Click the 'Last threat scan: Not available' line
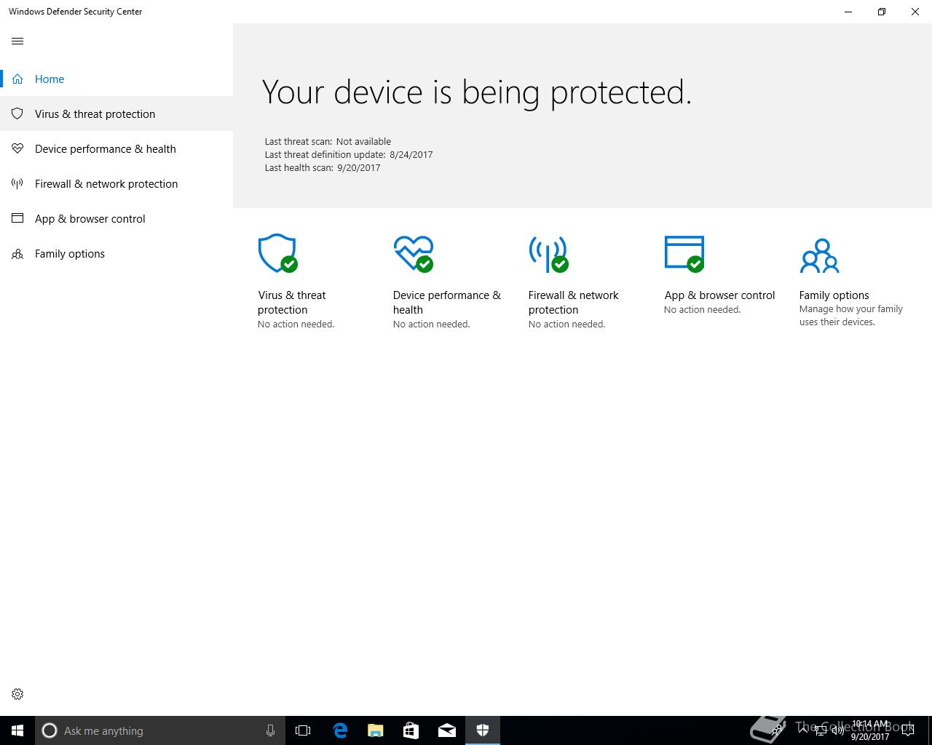Screen dimensions: 932x745 pos(328,141)
